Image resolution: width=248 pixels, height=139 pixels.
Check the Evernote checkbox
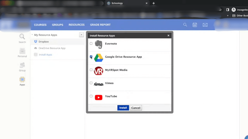pyautogui.click(x=91, y=43)
